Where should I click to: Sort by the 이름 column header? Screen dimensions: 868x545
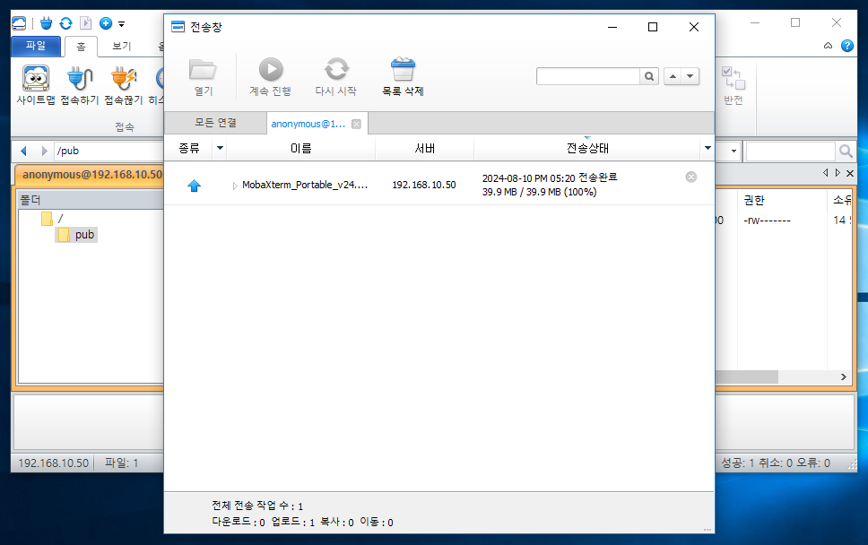point(301,148)
